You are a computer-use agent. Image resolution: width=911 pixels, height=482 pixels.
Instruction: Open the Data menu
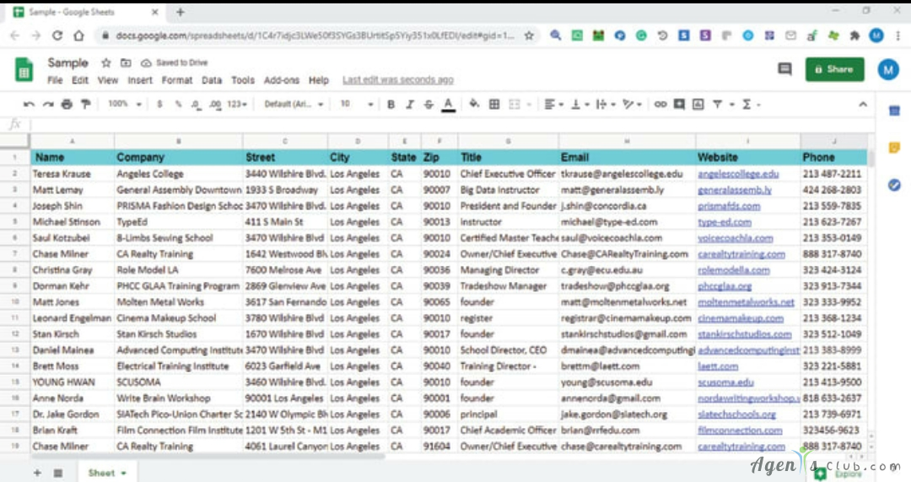click(x=212, y=80)
